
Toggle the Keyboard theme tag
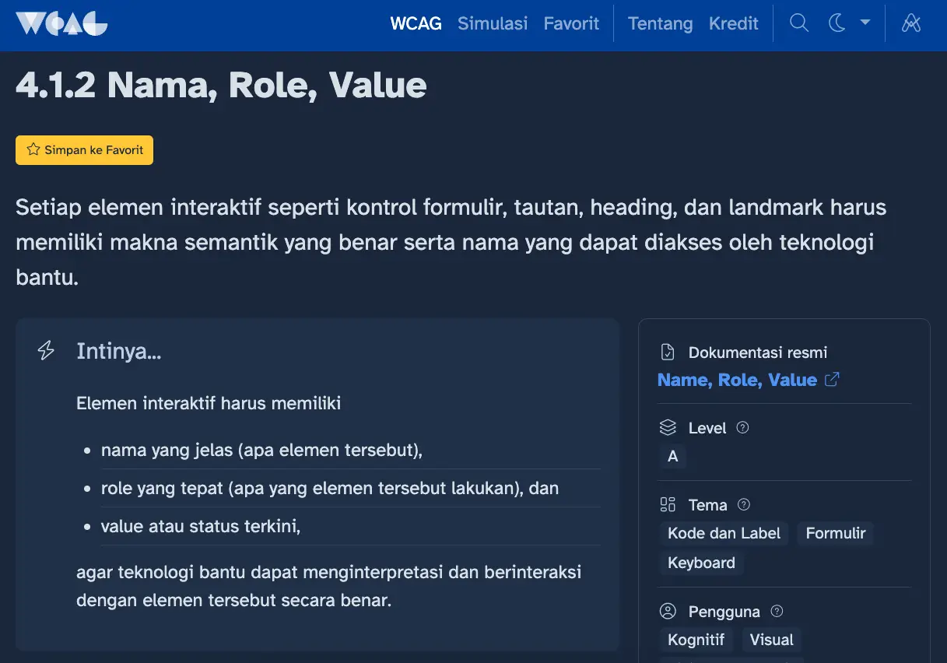coord(701,563)
